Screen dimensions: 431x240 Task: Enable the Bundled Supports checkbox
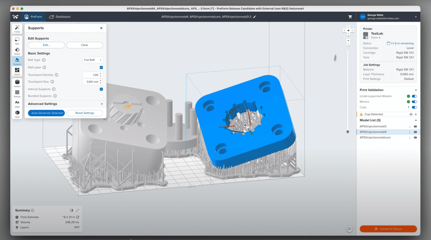[101, 96]
